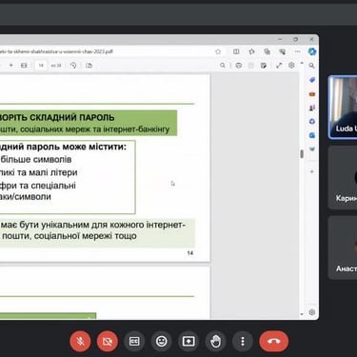Open Collections in the browser toolbar
This screenshot has height=357, width=357.
[267, 51]
